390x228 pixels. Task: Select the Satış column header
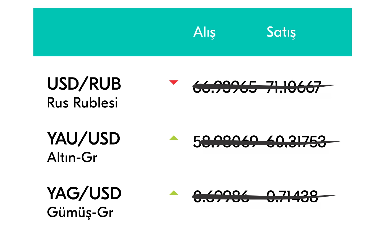click(x=281, y=32)
